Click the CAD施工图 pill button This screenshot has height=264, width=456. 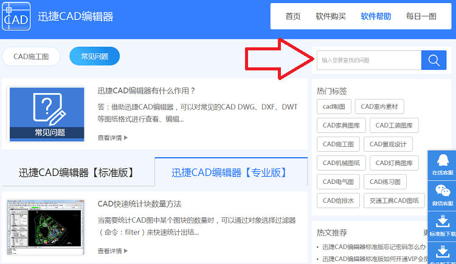31,56
